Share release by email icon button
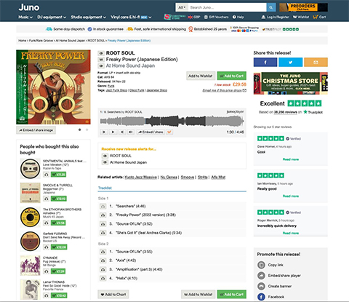 [x=316, y=63]
